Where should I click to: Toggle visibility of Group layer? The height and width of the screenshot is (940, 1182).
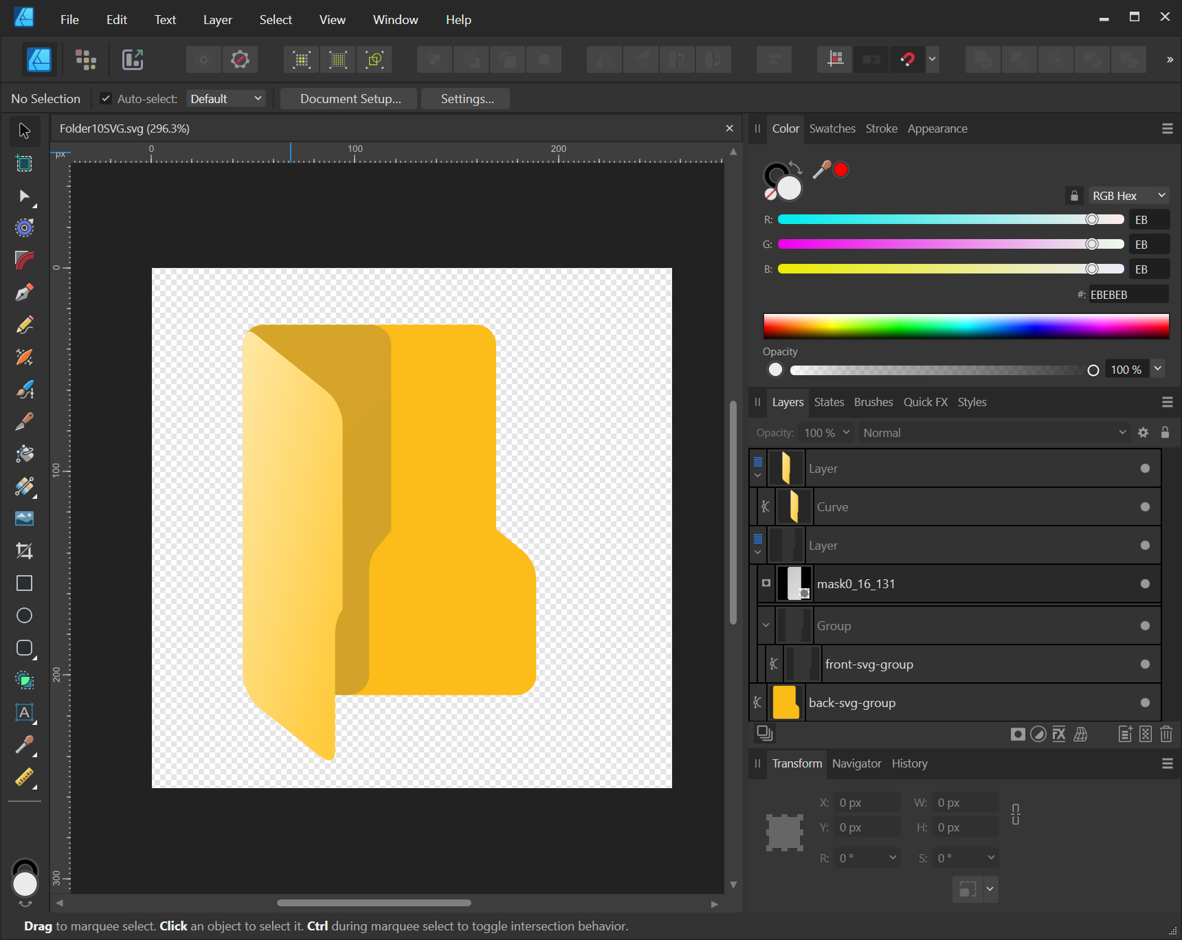tap(1145, 626)
